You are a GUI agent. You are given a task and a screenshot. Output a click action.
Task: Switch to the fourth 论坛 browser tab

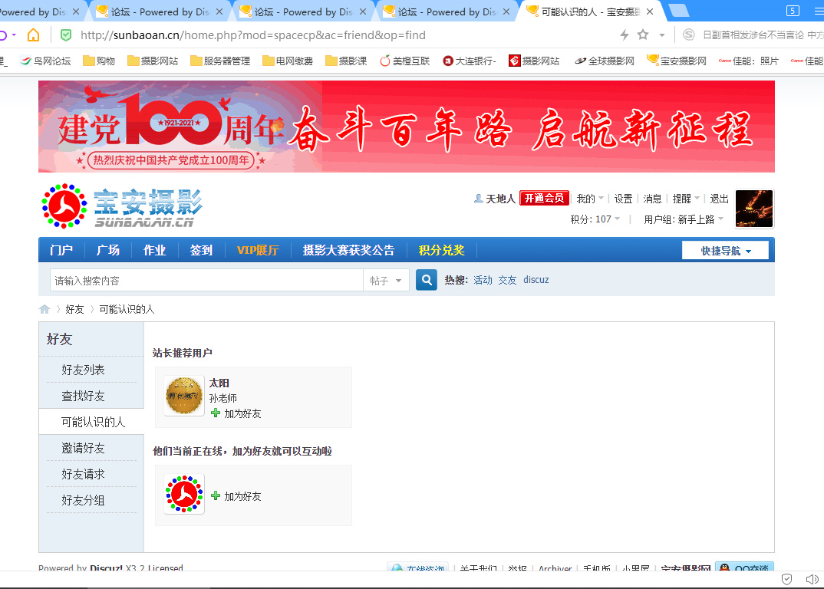coord(447,12)
